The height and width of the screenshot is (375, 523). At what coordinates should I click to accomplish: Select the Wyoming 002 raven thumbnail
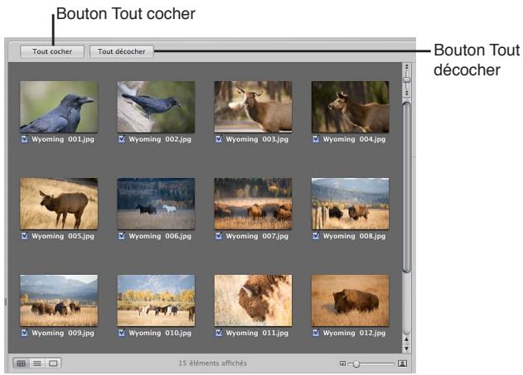pos(156,107)
